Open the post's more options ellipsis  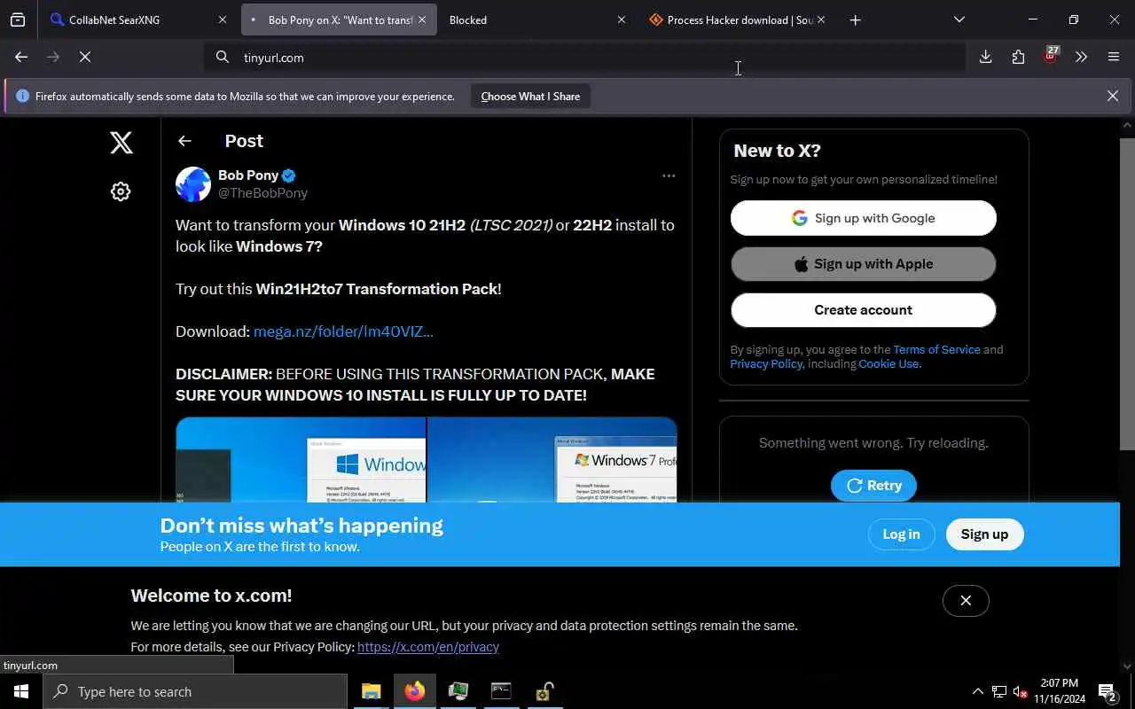pyautogui.click(x=669, y=175)
